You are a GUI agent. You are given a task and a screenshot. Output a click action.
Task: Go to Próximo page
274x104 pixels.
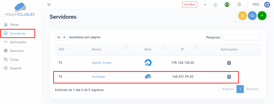pos(252,89)
